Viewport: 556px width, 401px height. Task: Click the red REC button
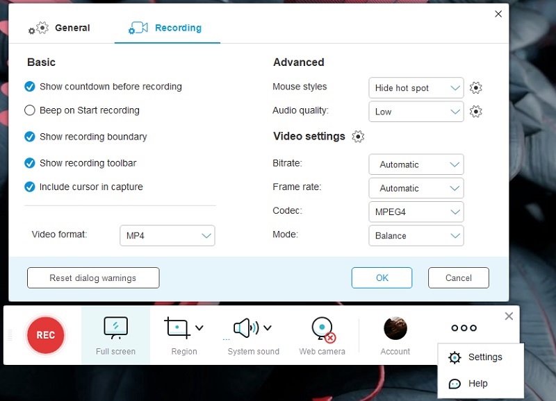click(45, 335)
